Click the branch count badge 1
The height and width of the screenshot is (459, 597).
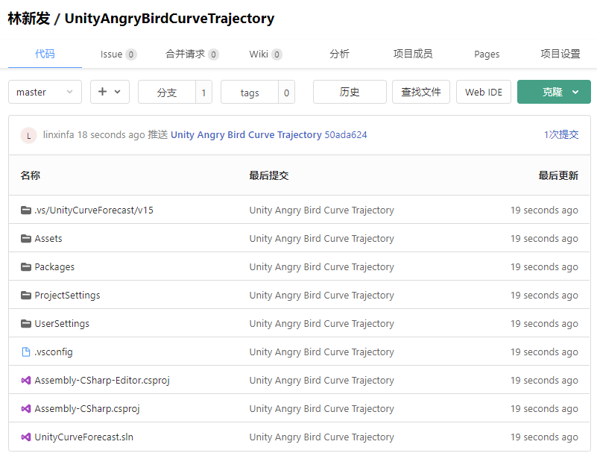coord(203,93)
